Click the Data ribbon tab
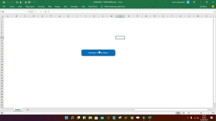This screenshot has width=216, height=121. click(x=50, y=6)
